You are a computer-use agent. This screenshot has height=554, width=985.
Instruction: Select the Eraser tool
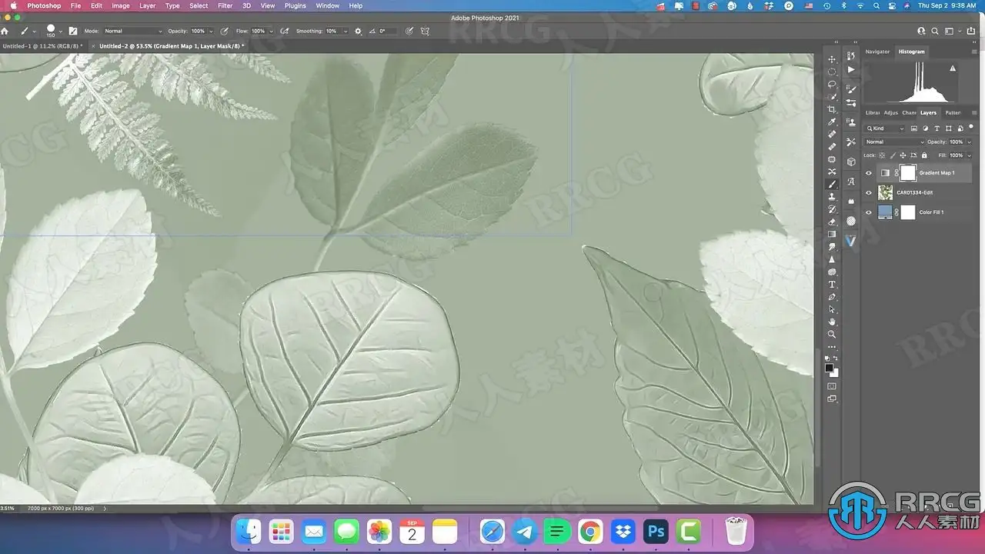click(x=832, y=222)
